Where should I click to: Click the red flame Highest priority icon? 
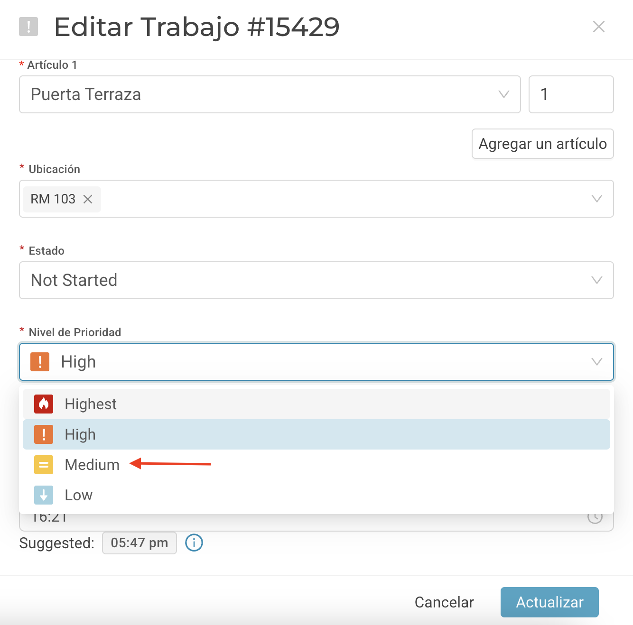[x=44, y=404]
